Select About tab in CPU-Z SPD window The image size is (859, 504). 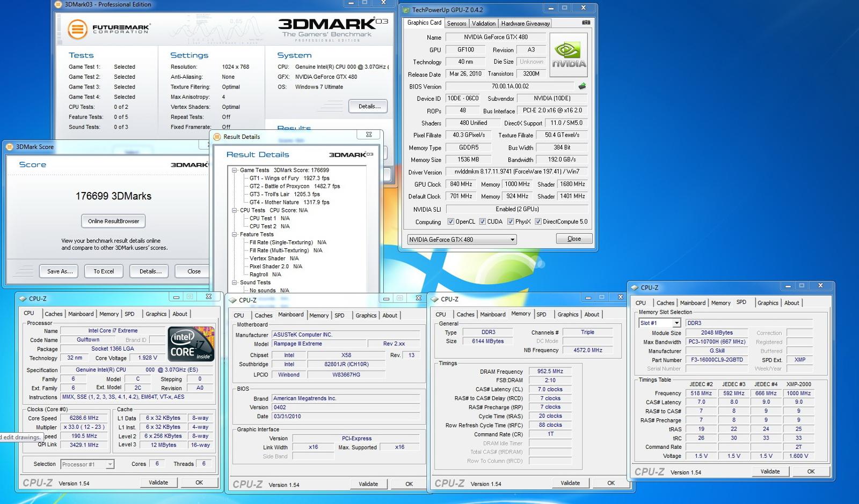click(x=791, y=303)
